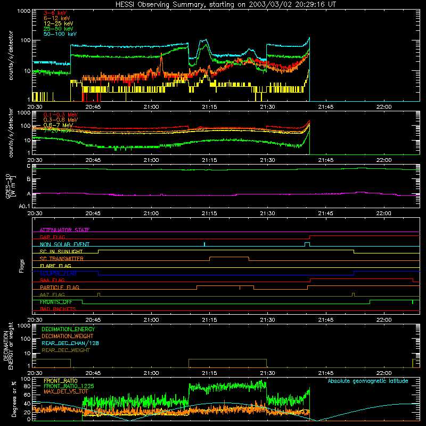Pick the 50-100 keV legend entry
The height and width of the screenshot is (426, 426).
(x=60, y=34)
